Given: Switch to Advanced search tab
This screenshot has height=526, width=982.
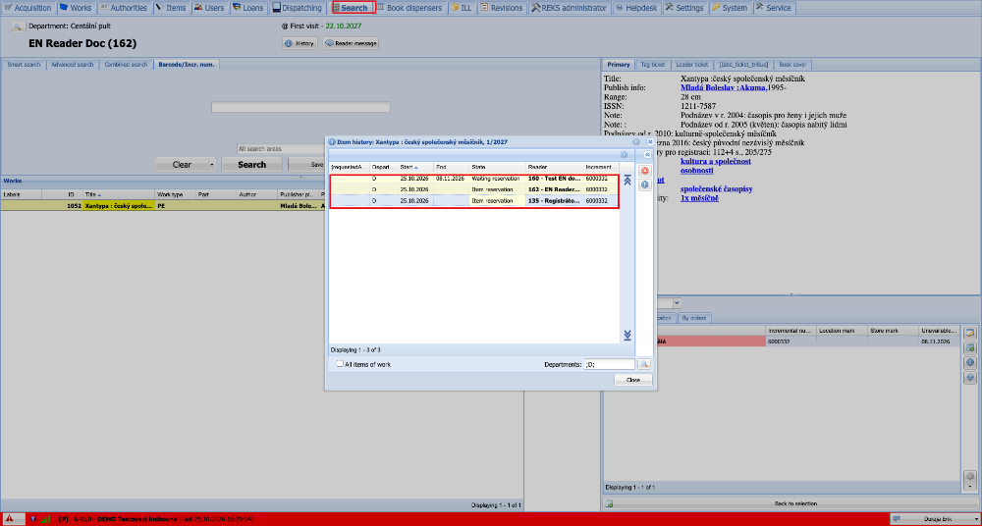Looking at the screenshot, I should pyautogui.click(x=72, y=65).
